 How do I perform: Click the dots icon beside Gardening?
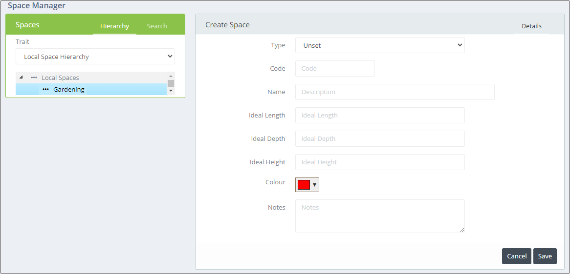[x=45, y=89]
